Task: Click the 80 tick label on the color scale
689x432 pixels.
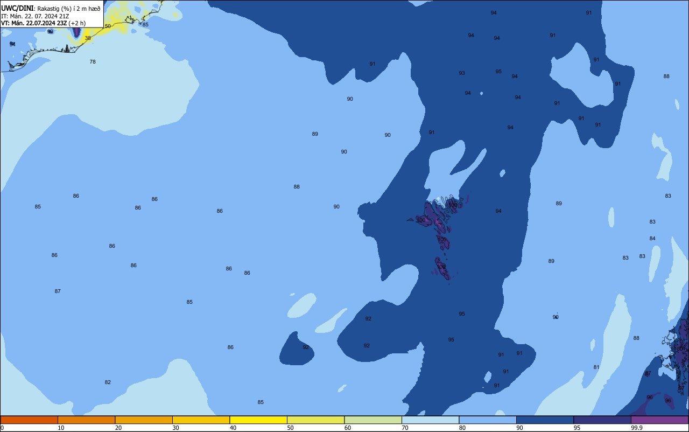Action: [x=462, y=428]
